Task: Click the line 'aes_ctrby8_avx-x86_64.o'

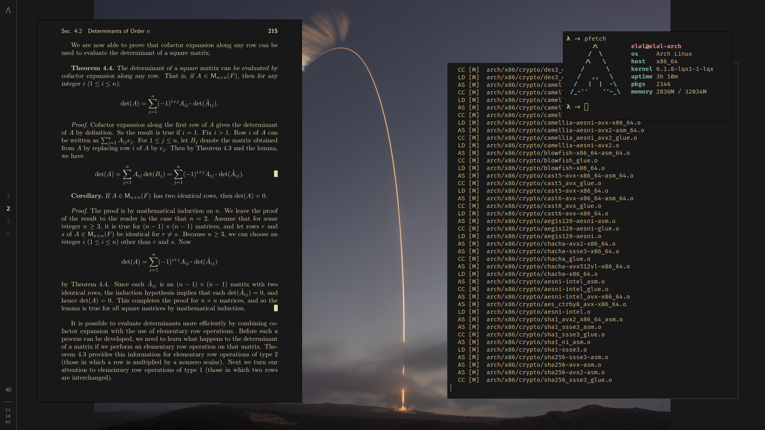Action: (x=542, y=304)
